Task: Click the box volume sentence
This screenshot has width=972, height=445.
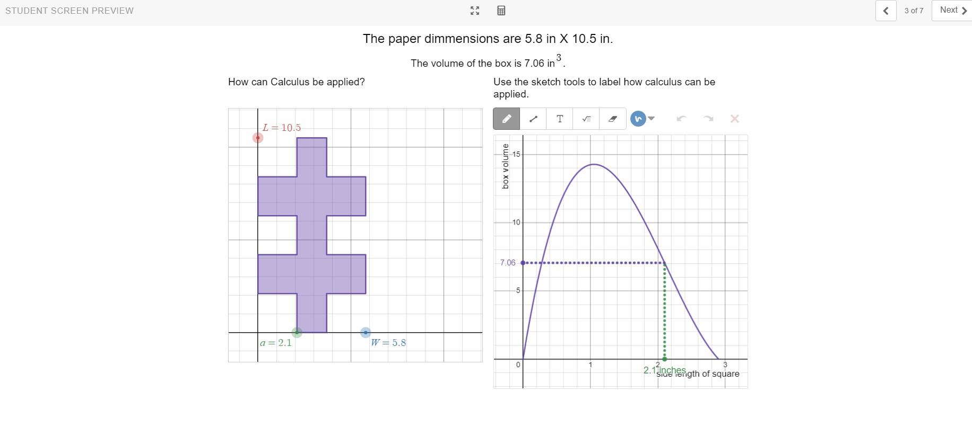Action: coord(488,61)
